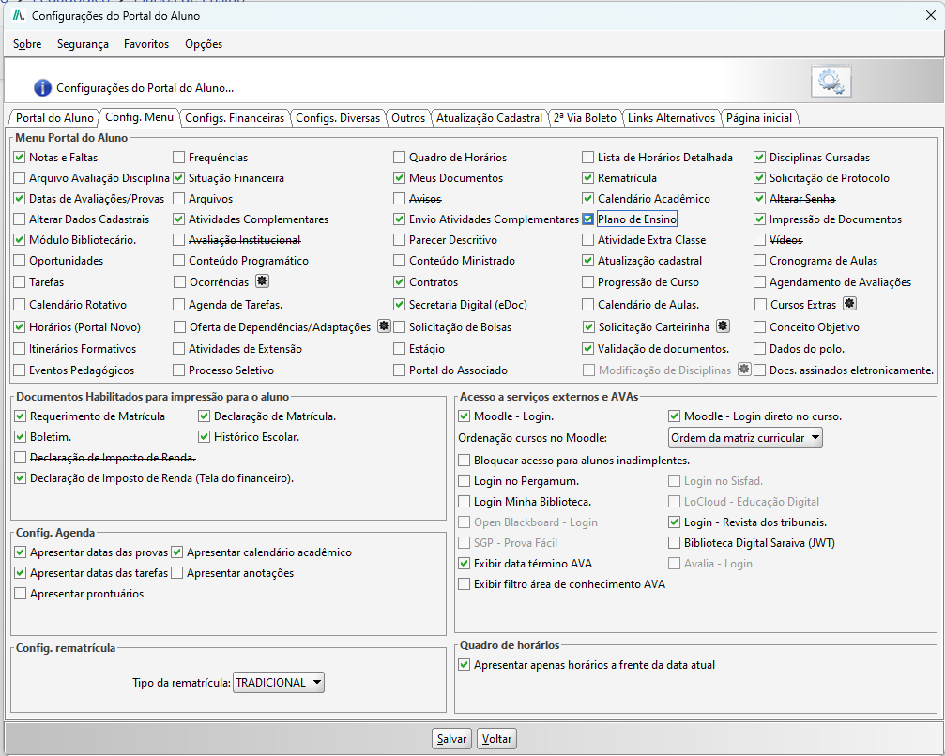Viewport: 945px width, 756px height.
Task: Click the Voltar button
Action: [x=496, y=738]
